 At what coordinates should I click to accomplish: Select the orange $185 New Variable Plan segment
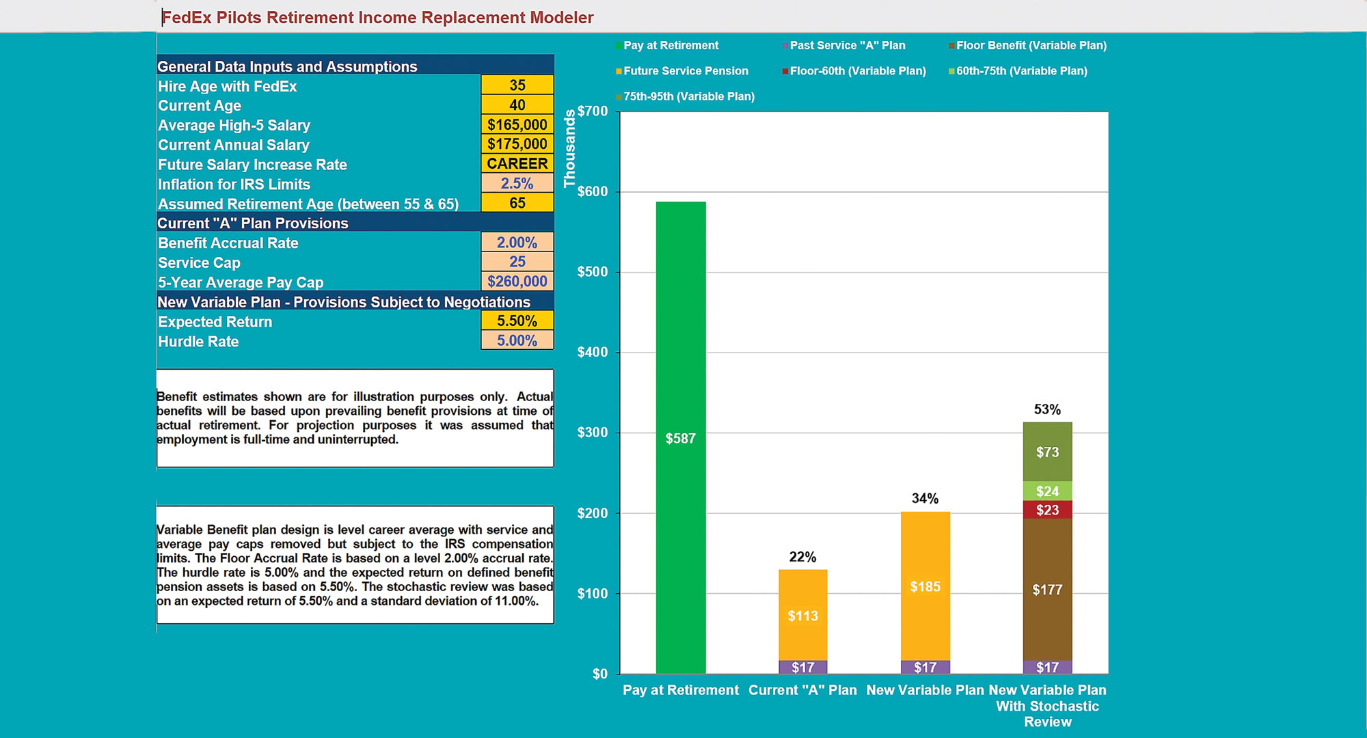pos(925,586)
